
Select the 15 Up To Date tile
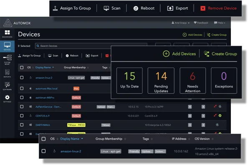tap(129, 80)
